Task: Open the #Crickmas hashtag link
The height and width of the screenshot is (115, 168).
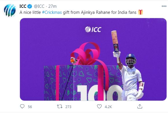Action: [52, 12]
